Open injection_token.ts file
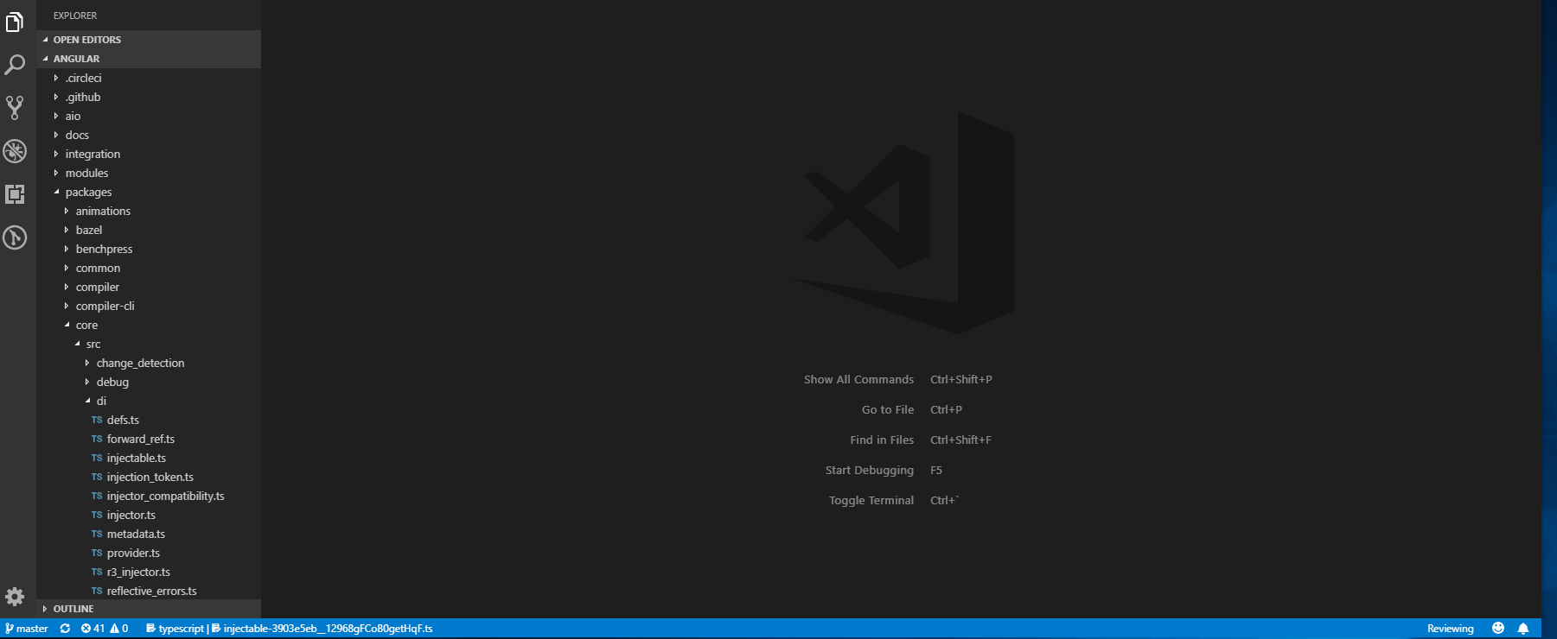Image resolution: width=1557 pixels, height=639 pixels. click(149, 477)
